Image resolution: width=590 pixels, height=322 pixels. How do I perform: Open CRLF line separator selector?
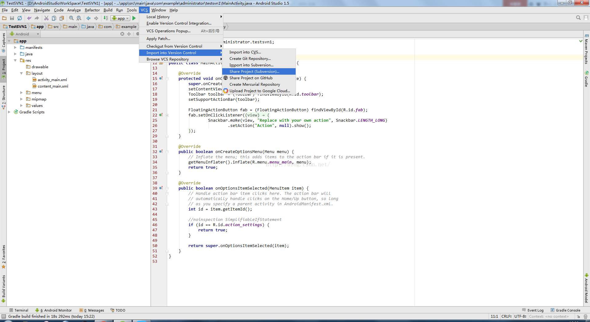point(506,316)
